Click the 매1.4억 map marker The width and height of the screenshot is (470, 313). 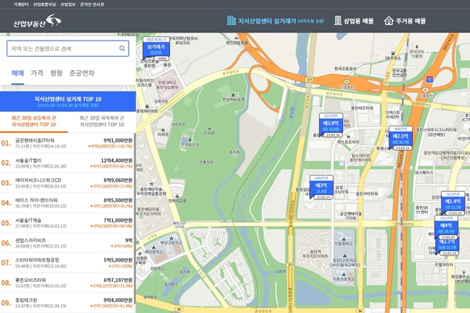click(453, 203)
